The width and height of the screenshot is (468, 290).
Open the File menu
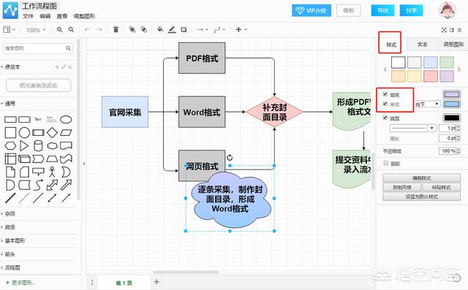point(28,16)
